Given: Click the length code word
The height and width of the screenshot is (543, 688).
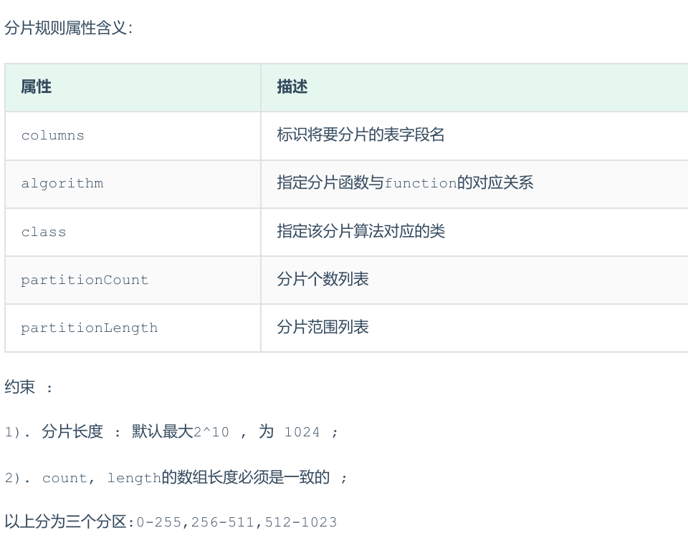Looking at the screenshot, I should coord(134,478).
